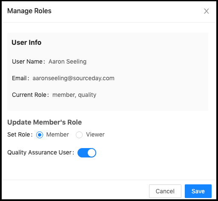The width and height of the screenshot is (218, 201).
Task: Select the Viewer radio button
Action: click(x=79, y=135)
